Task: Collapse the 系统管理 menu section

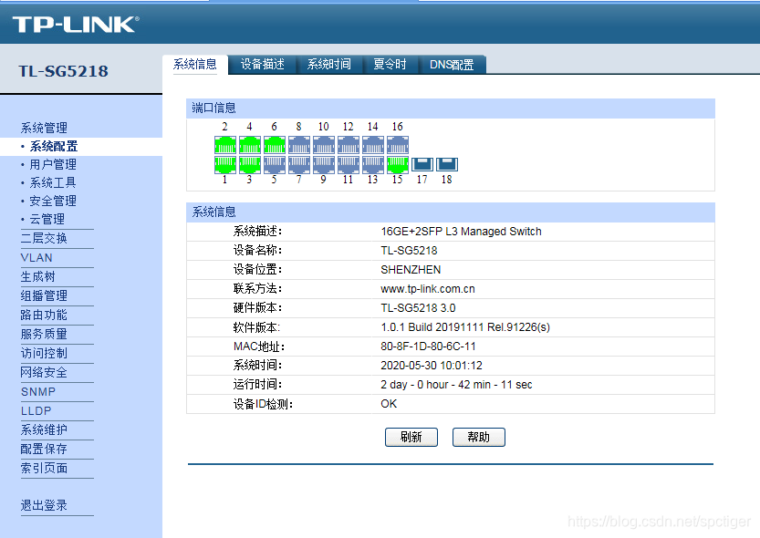Action: [x=44, y=128]
